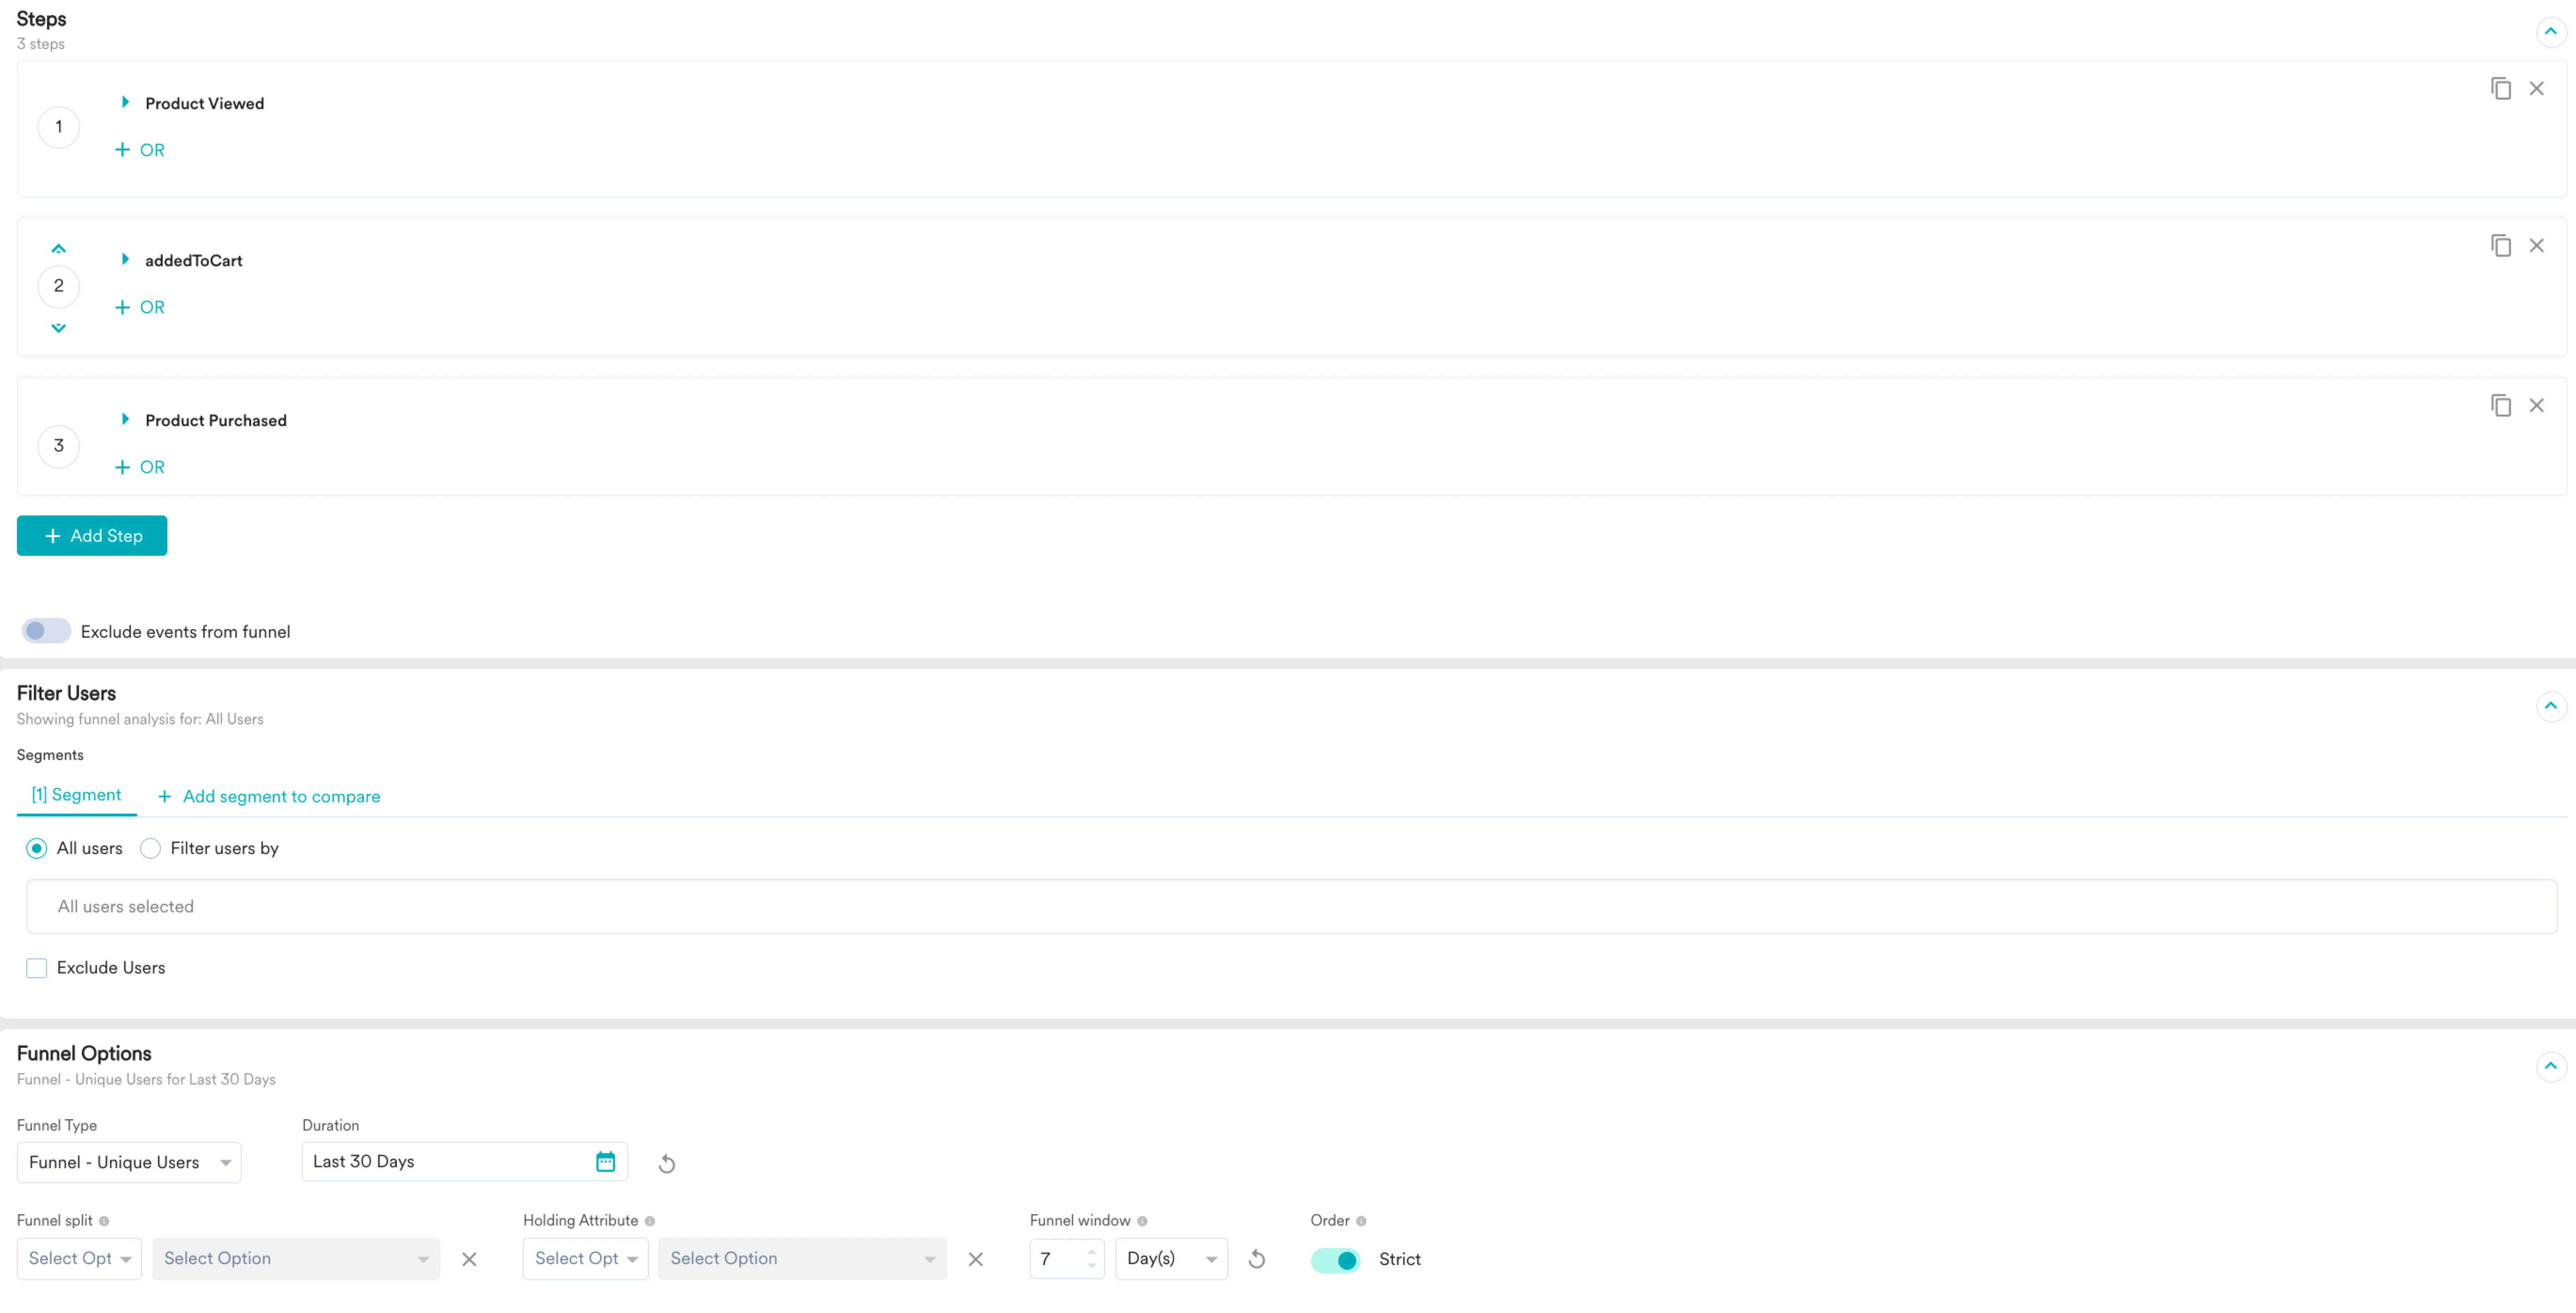Move step 2 up with arrow
This screenshot has width=2576, height=1313.
[58, 249]
